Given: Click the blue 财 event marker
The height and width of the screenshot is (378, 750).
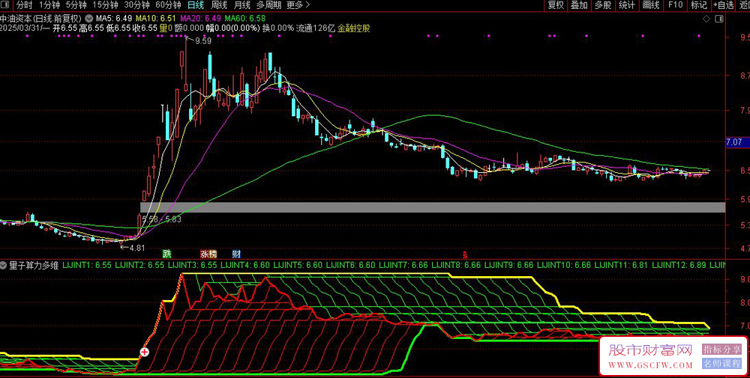Looking at the screenshot, I should [x=236, y=254].
